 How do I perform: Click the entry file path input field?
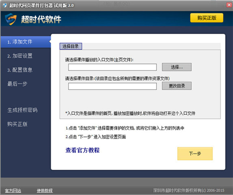click(112, 67)
